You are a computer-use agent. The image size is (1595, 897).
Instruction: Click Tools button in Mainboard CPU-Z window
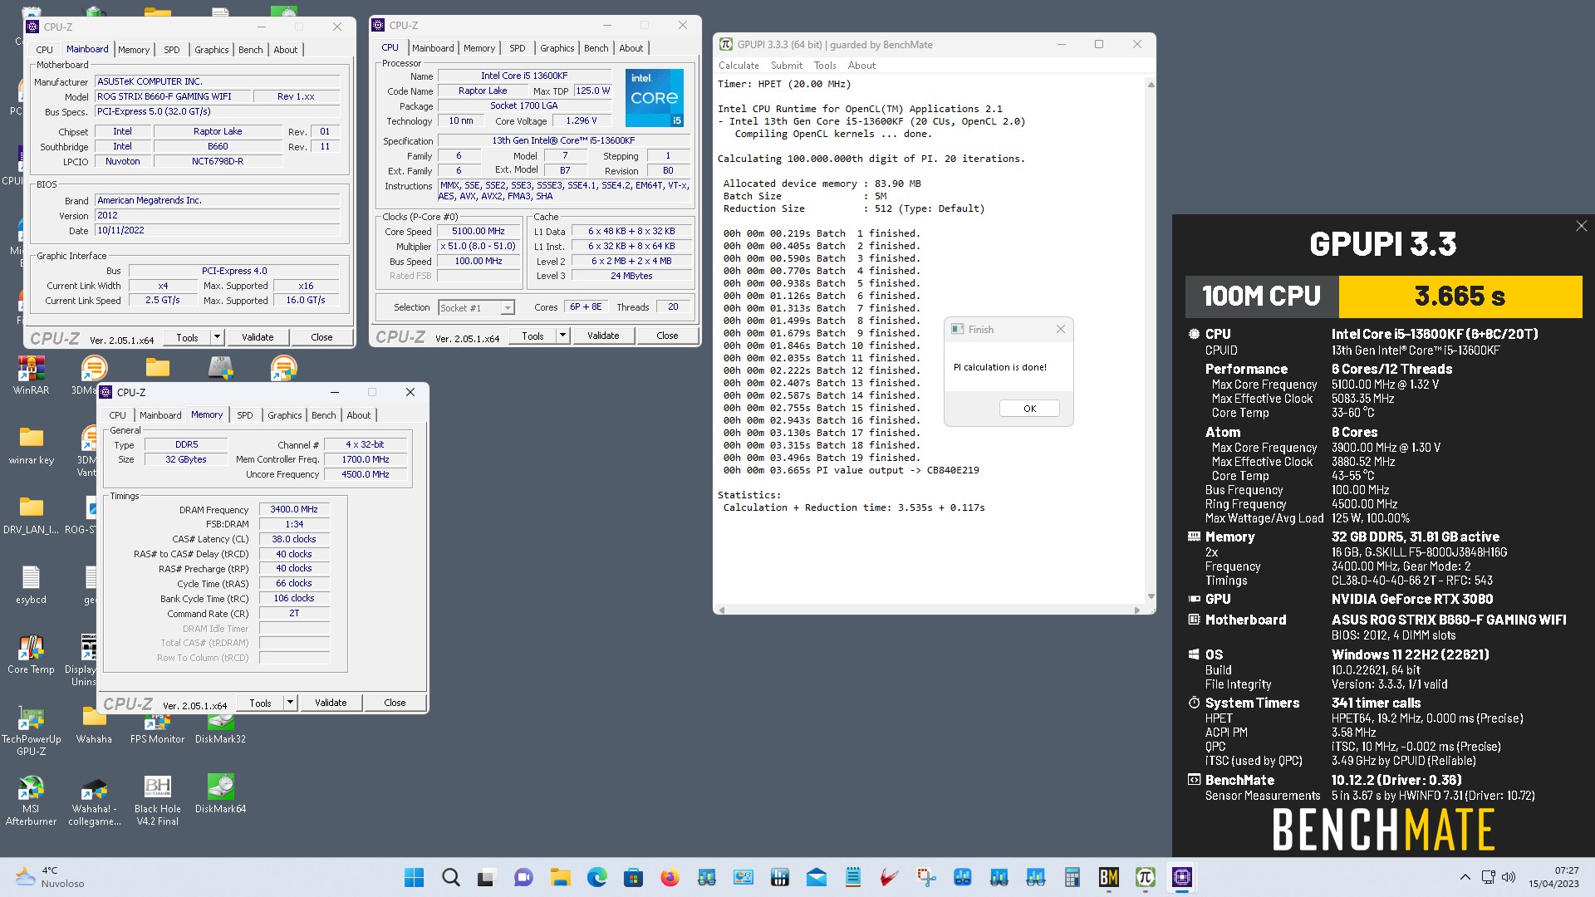187,337
